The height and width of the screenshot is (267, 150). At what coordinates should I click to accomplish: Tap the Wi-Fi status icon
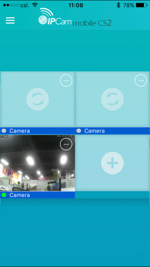(x=35, y=5)
